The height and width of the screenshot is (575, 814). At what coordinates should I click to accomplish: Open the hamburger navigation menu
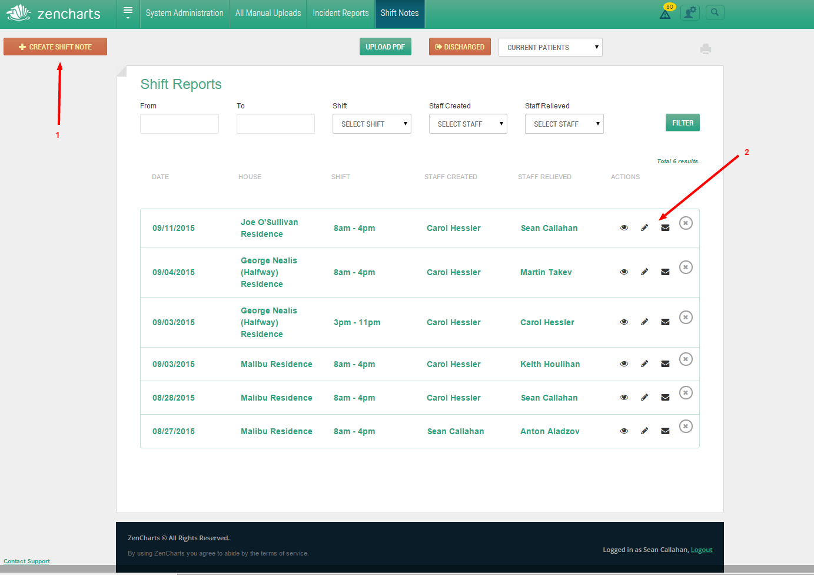tap(128, 12)
